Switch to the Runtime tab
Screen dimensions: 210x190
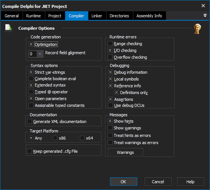pyautogui.click(x=33, y=16)
